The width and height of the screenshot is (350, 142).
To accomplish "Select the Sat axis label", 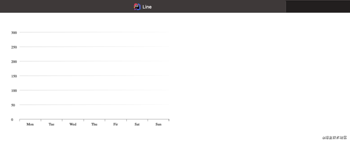I will (x=137, y=124).
